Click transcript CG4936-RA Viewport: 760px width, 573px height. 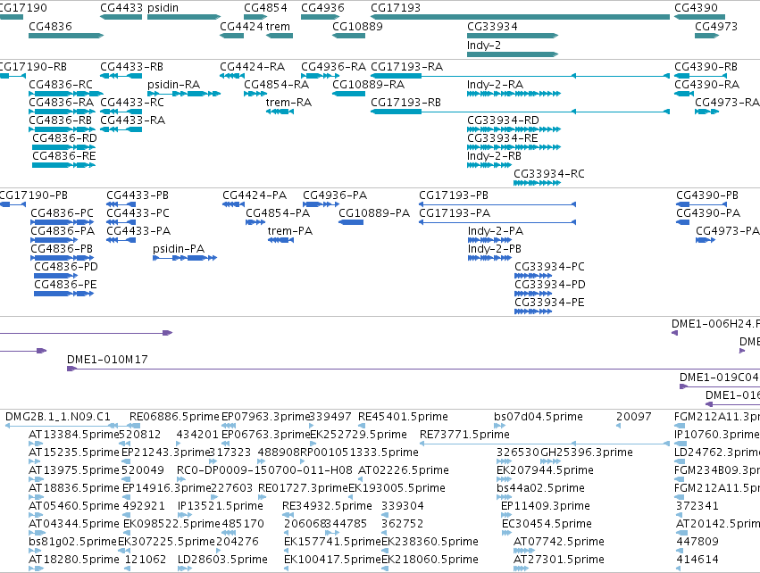click(333, 67)
